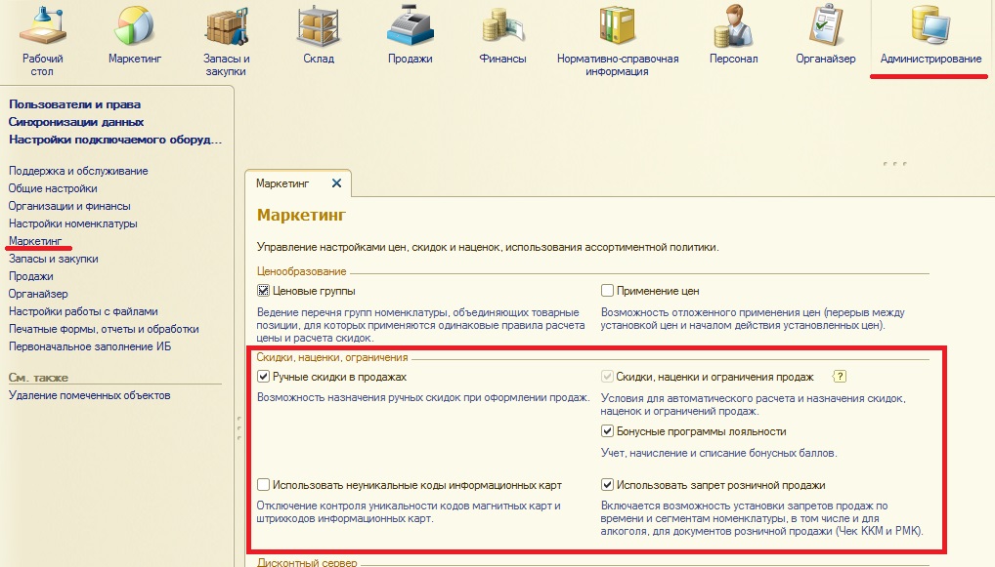Viewport: 995px width, 567px height.
Task: Close the Маркетинг tab
Action: tap(336, 182)
